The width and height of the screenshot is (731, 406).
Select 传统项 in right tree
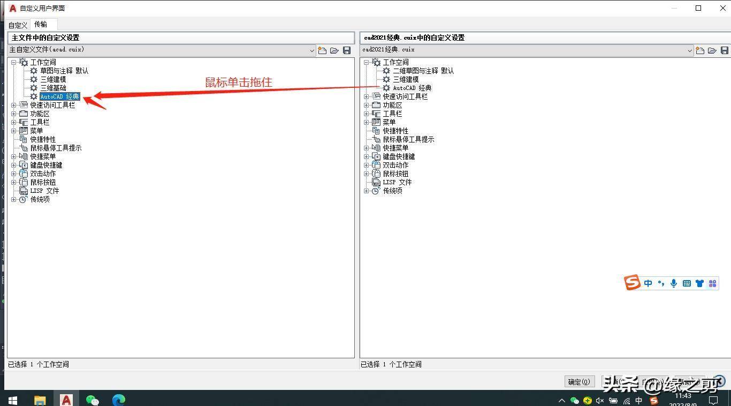point(392,191)
